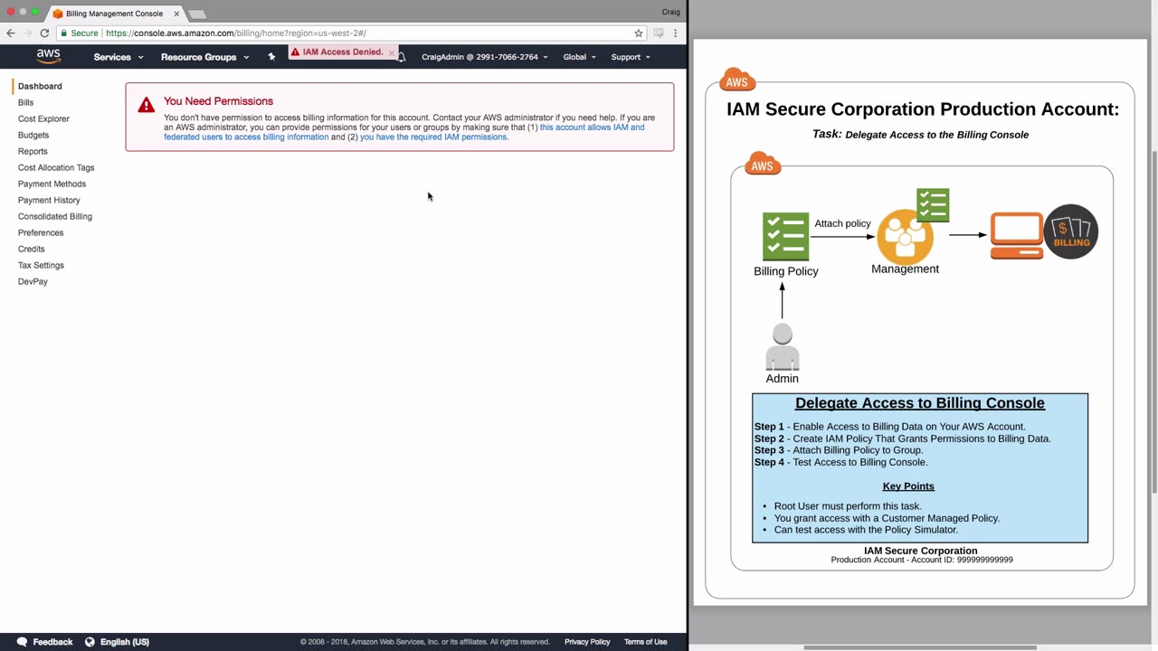Click the slide's horizontal scrollbar
Image resolution: width=1158 pixels, height=651 pixels.
click(x=920, y=647)
